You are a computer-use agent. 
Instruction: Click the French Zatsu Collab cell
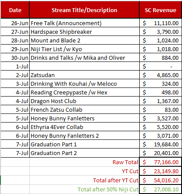85,110
